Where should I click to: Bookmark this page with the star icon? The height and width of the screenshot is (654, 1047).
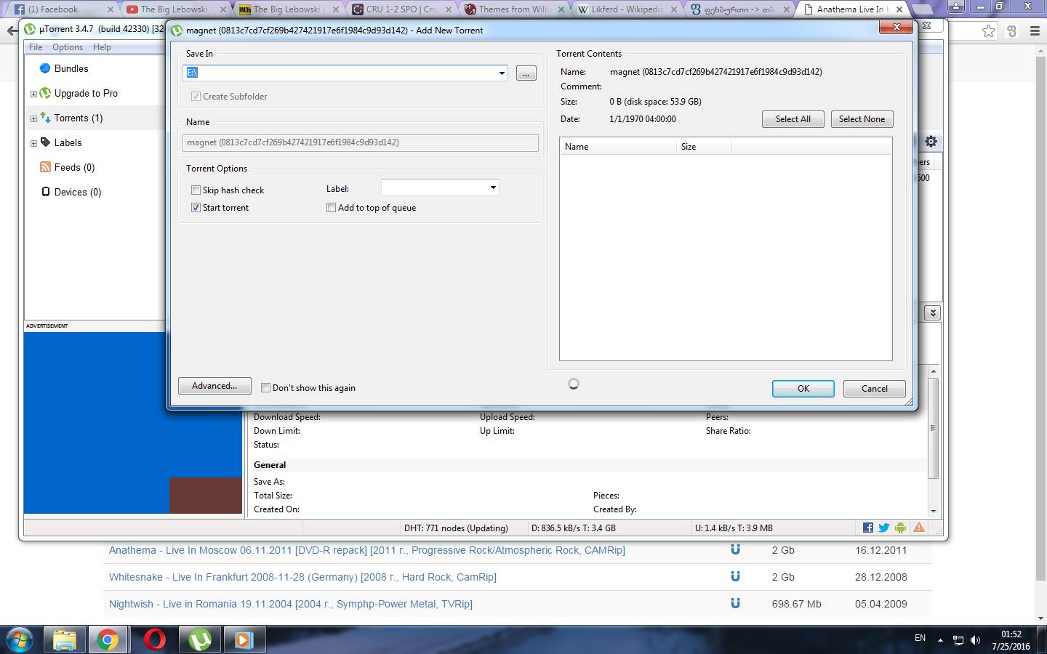[988, 31]
